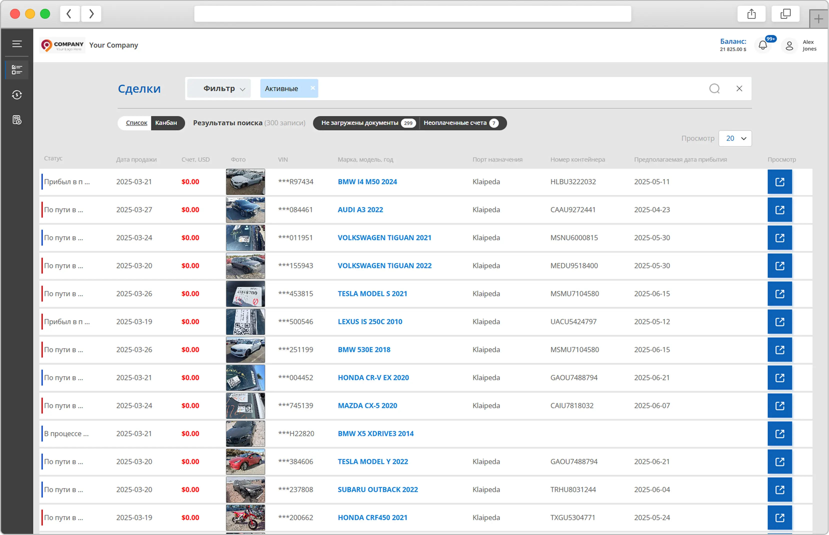Screen dimensions: 829x535
Task: Open the AUDI A3 photo thumbnail
Action: coord(245,210)
